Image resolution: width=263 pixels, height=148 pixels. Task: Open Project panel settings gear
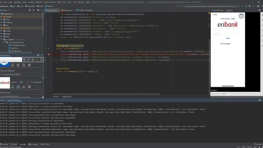(x=38, y=10)
